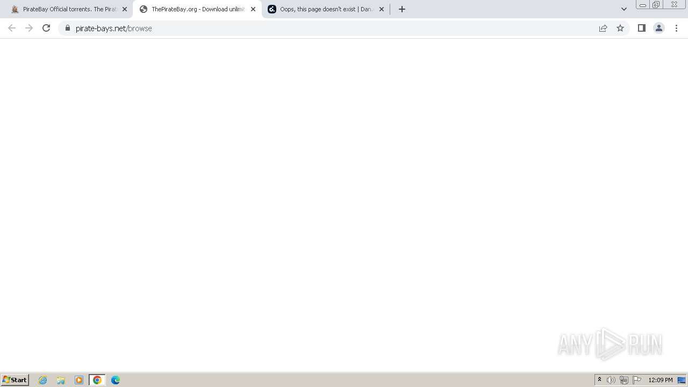Select the ThePirateBay.org tab

(x=197, y=9)
